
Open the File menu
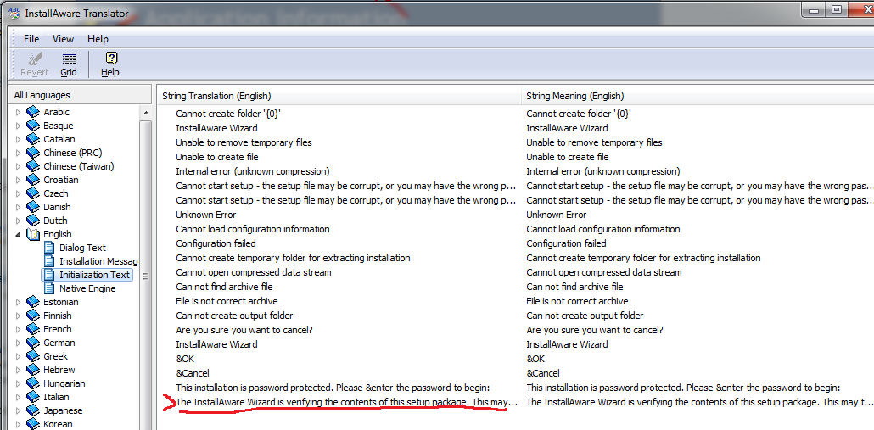click(x=31, y=39)
